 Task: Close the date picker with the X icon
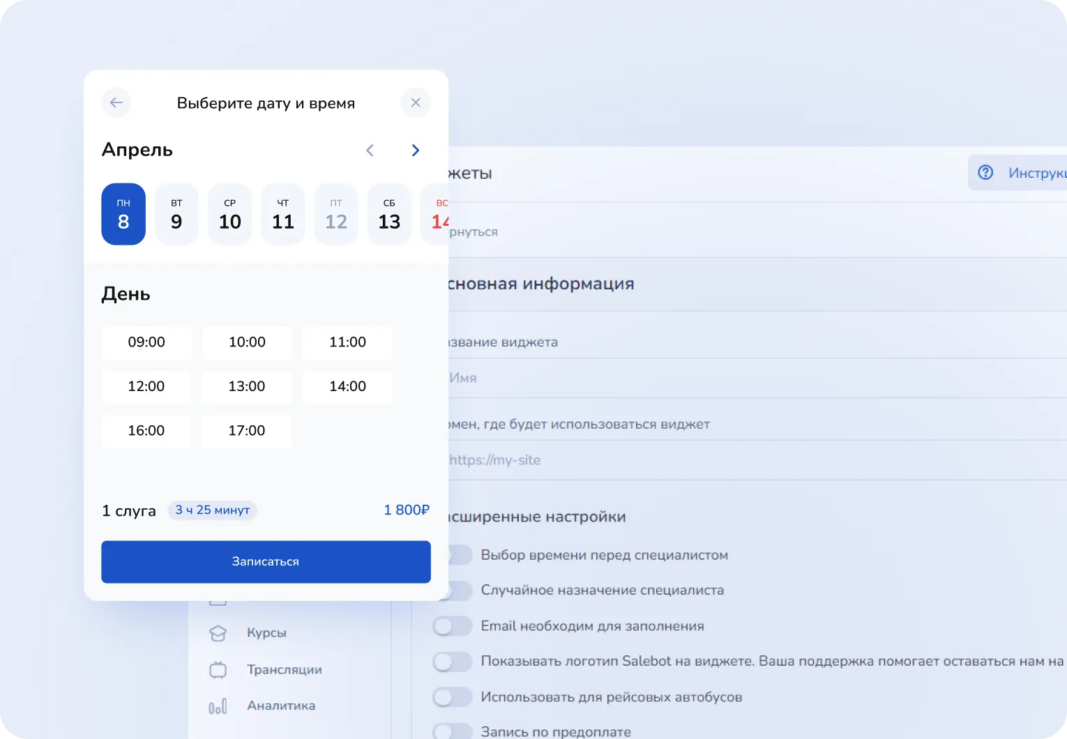pyautogui.click(x=416, y=102)
